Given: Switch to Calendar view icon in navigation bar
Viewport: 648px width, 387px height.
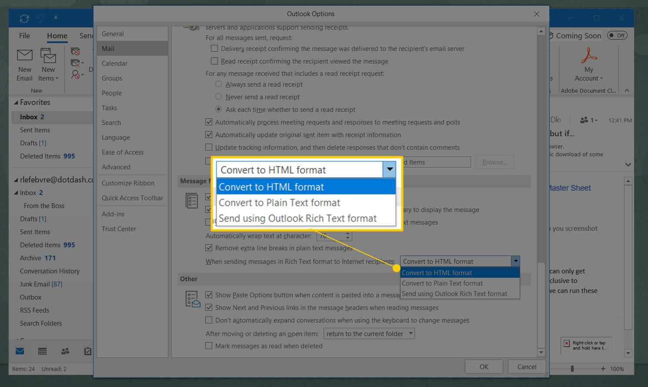Looking at the screenshot, I should coord(42,351).
